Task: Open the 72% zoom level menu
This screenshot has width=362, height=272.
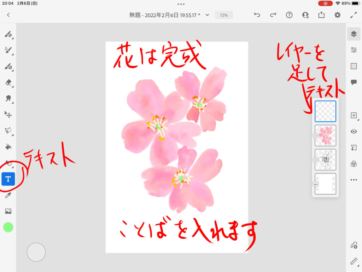Action: tap(223, 15)
